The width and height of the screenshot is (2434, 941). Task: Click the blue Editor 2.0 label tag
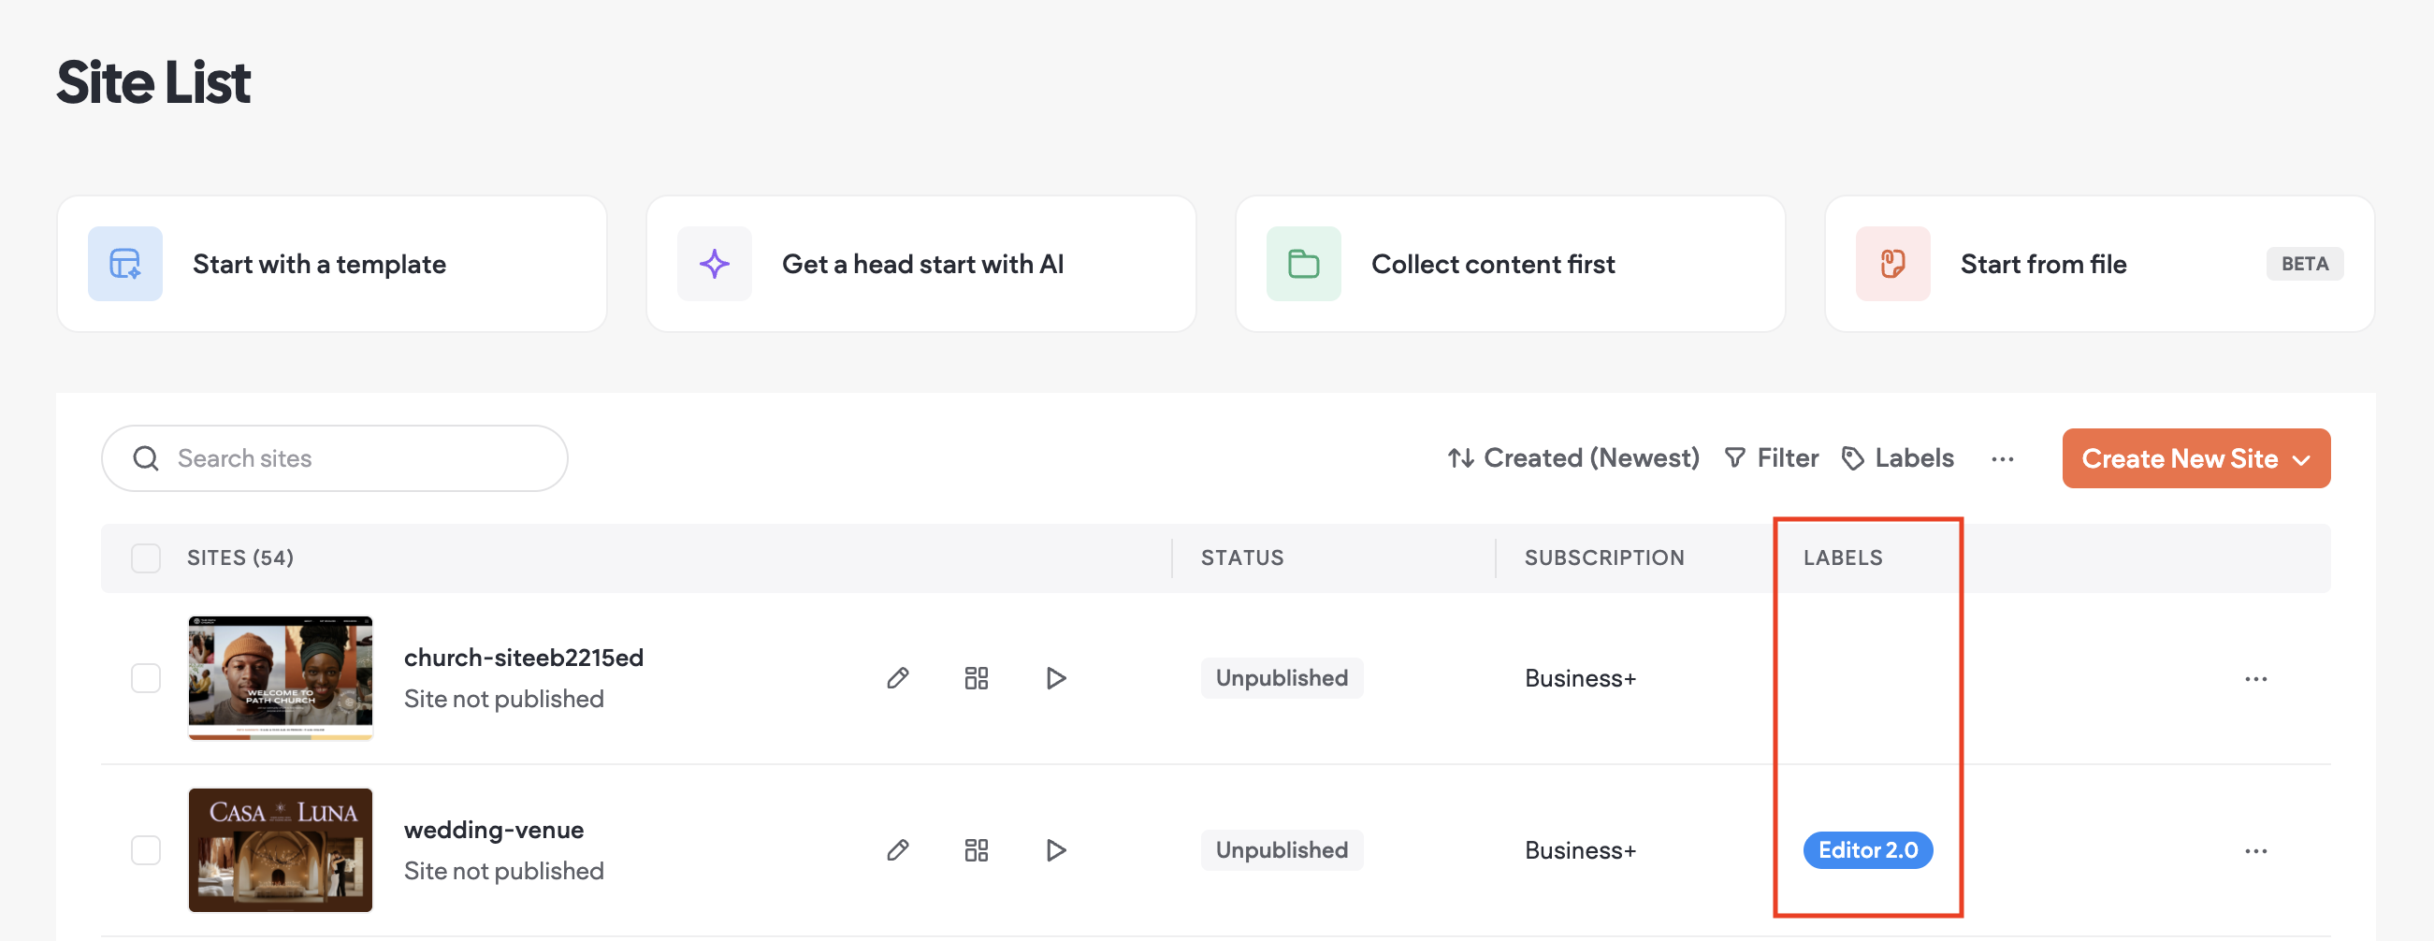coord(1867,850)
